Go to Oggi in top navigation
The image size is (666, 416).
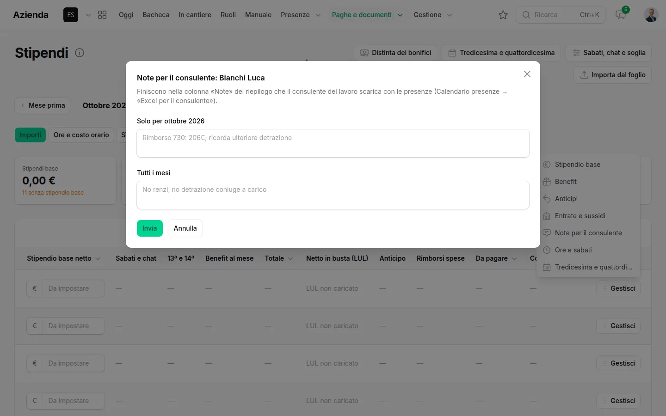pos(126,15)
